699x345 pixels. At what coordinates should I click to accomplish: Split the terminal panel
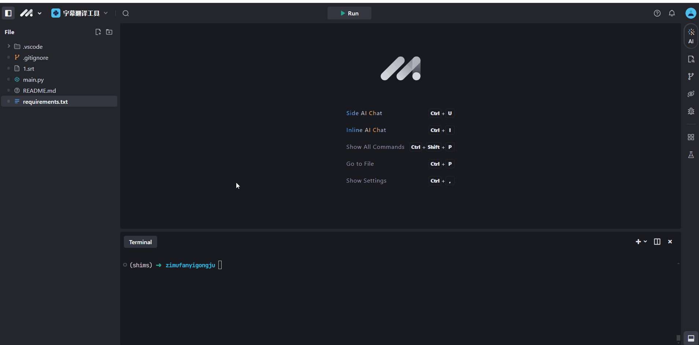(x=657, y=242)
